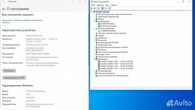Viewport: 195px width, 110px height.
Task: Expand the Контроллеры запоминающих устройств chevron
Action: 94,47
